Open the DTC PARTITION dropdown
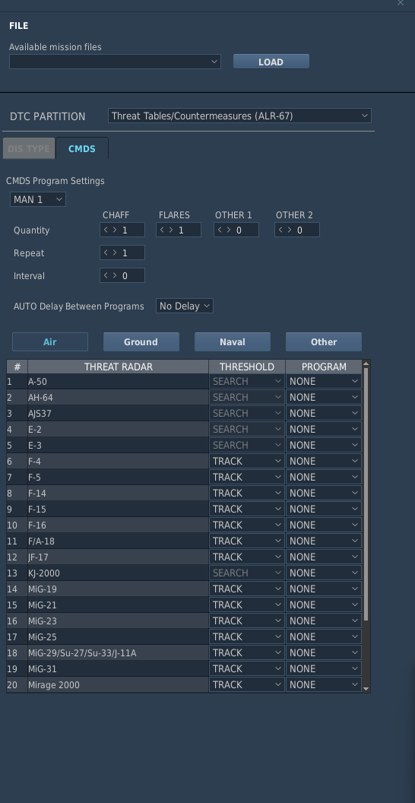The height and width of the screenshot is (803, 415). pos(239,116)
